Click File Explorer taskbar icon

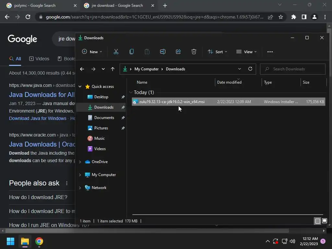click(x=25, y=241)
